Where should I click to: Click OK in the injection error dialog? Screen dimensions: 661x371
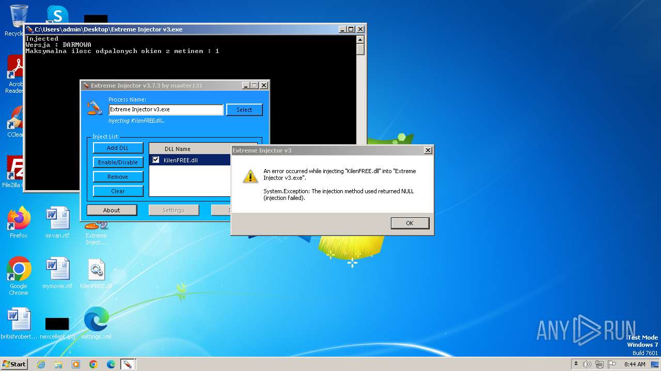pos(410,223)
